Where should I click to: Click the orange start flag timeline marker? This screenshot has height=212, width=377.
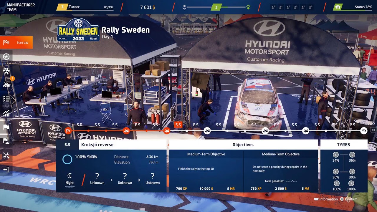click(68, 131)
